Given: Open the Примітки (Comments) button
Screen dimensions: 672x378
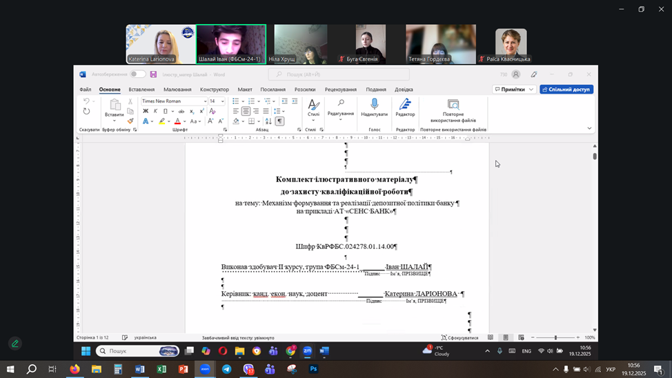Looking at the screenshot, I should (x=514, y=90).
